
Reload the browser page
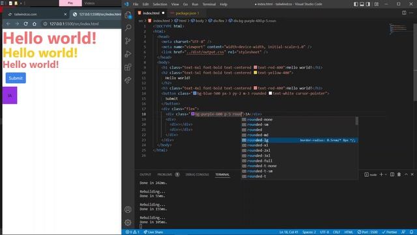(x=26, y=23)
